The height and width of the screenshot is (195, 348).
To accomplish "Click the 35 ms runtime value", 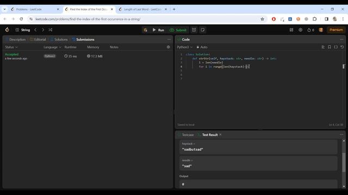I will click(70, 56).
